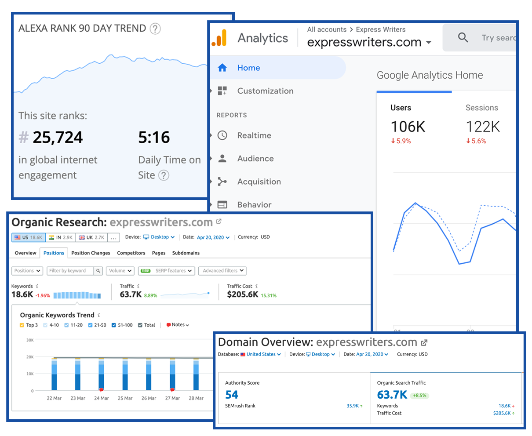The height and width of the screenshot is (436, 532).
Task: Click the info icon next to Traffic
Action: [138, 286]
